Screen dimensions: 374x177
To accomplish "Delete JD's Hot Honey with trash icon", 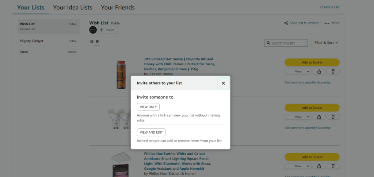I will (333, 72).
